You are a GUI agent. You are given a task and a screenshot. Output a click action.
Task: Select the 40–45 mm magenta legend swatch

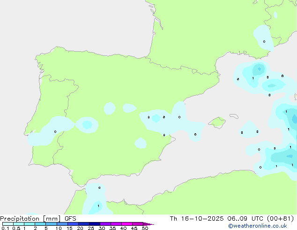(x=127, y=224)
